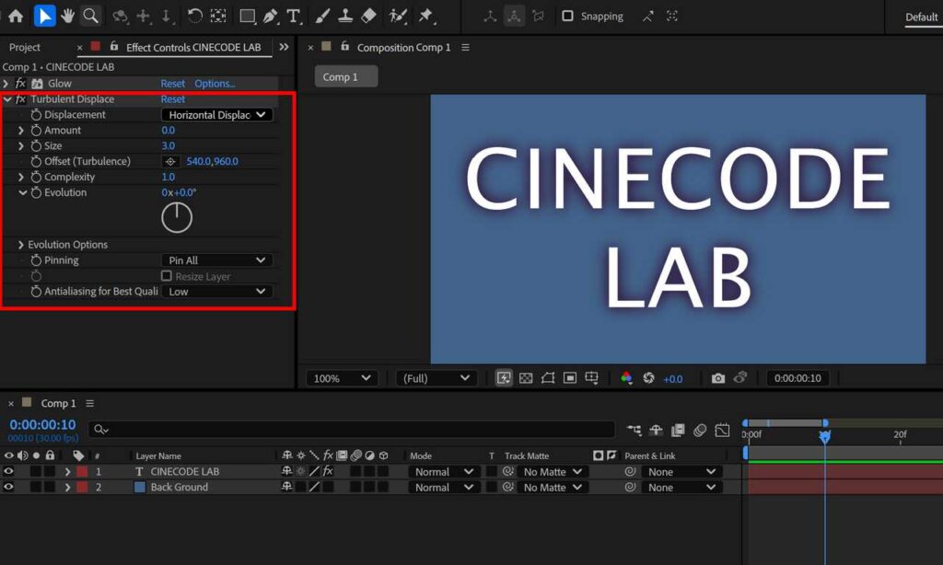Click the Back Ground layer label color

tap(82, 487)
